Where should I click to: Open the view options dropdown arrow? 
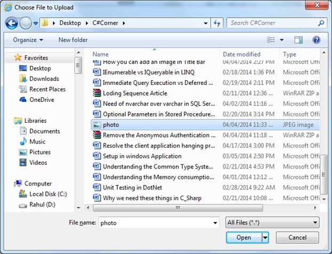282,40
